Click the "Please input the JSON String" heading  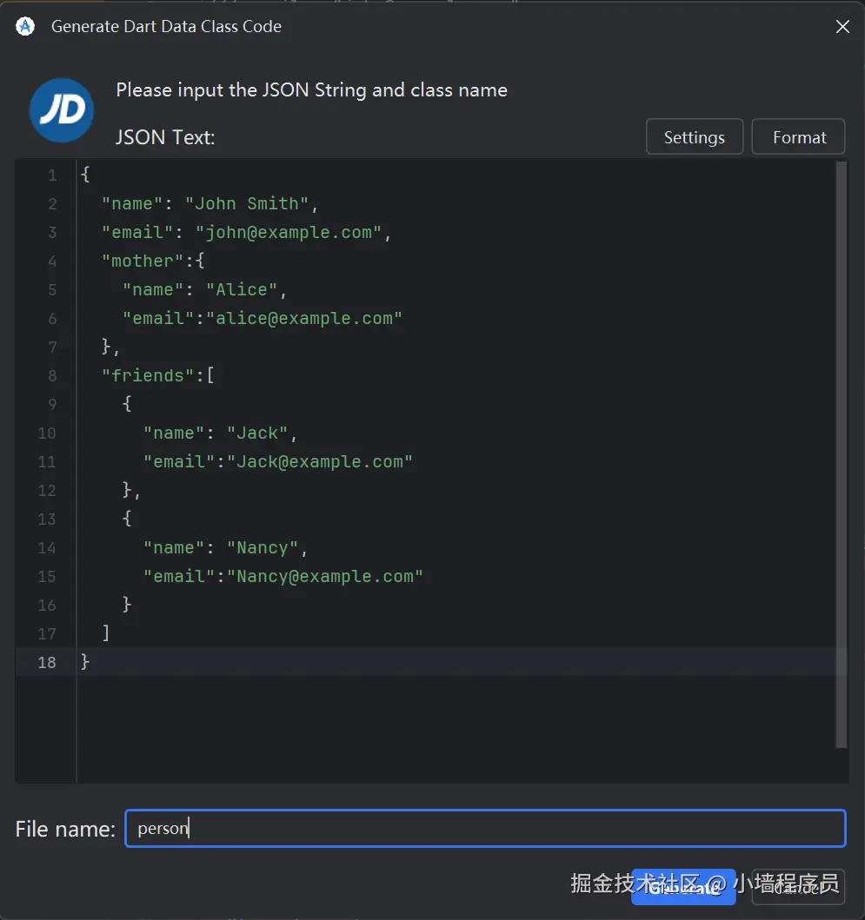(311, 90)
